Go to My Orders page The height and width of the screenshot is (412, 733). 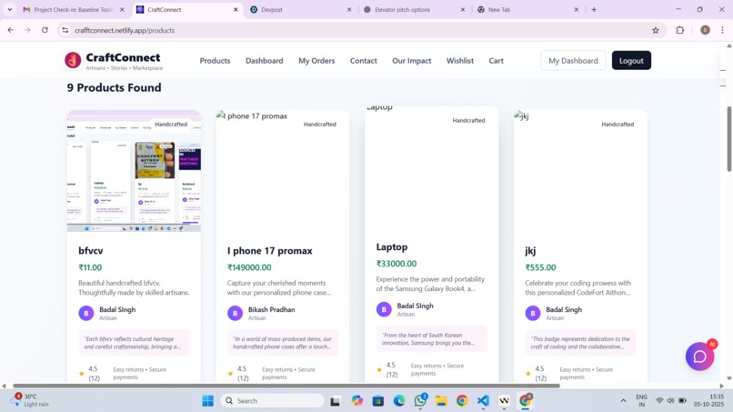click(x=316, y=61)
